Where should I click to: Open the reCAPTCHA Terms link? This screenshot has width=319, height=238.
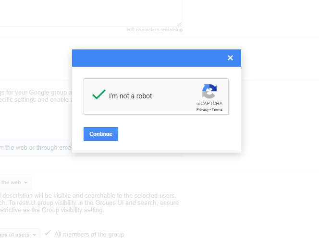click(217, 110)
